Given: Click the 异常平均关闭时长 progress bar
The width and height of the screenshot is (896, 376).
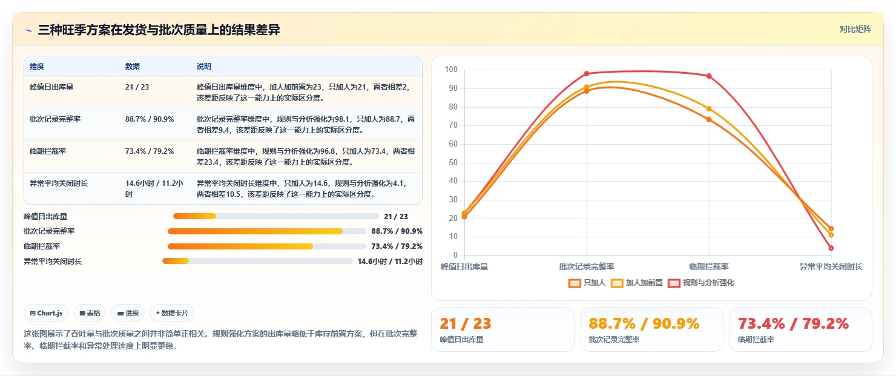Looking at the screenshot, I should 257,261.
